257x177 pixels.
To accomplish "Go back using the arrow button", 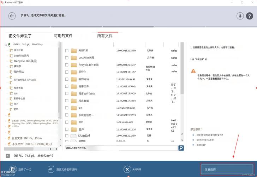I will (x=12, y=16).
